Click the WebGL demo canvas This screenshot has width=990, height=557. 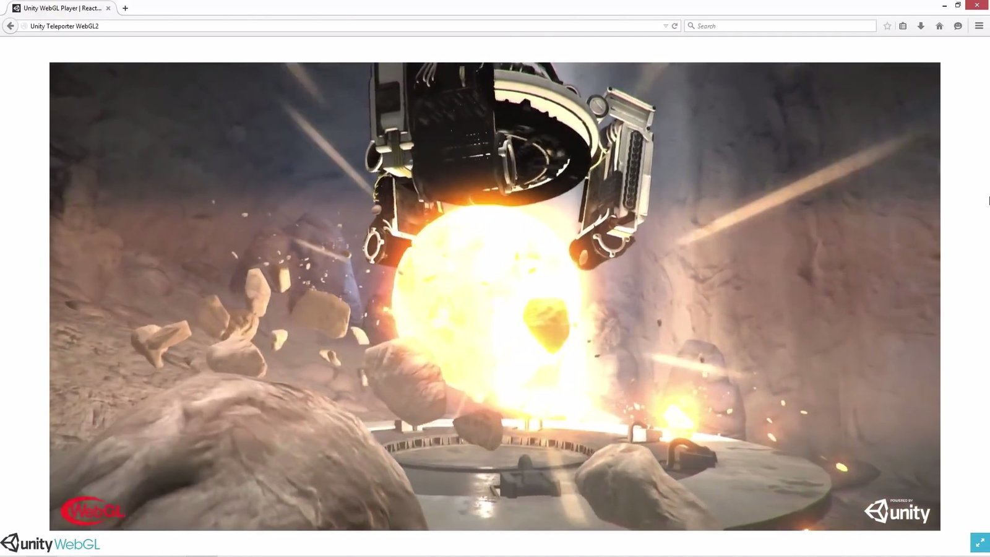(x=495, y=296)
